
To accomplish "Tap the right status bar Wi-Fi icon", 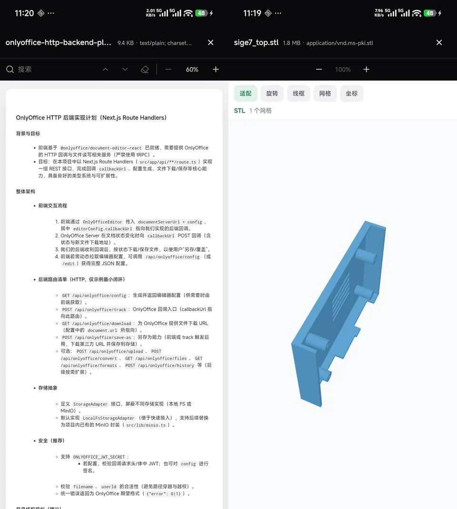I will 417,13.
